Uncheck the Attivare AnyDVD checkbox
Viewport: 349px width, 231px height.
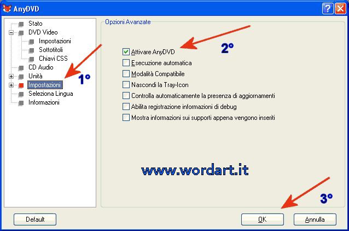click(126, 51)
